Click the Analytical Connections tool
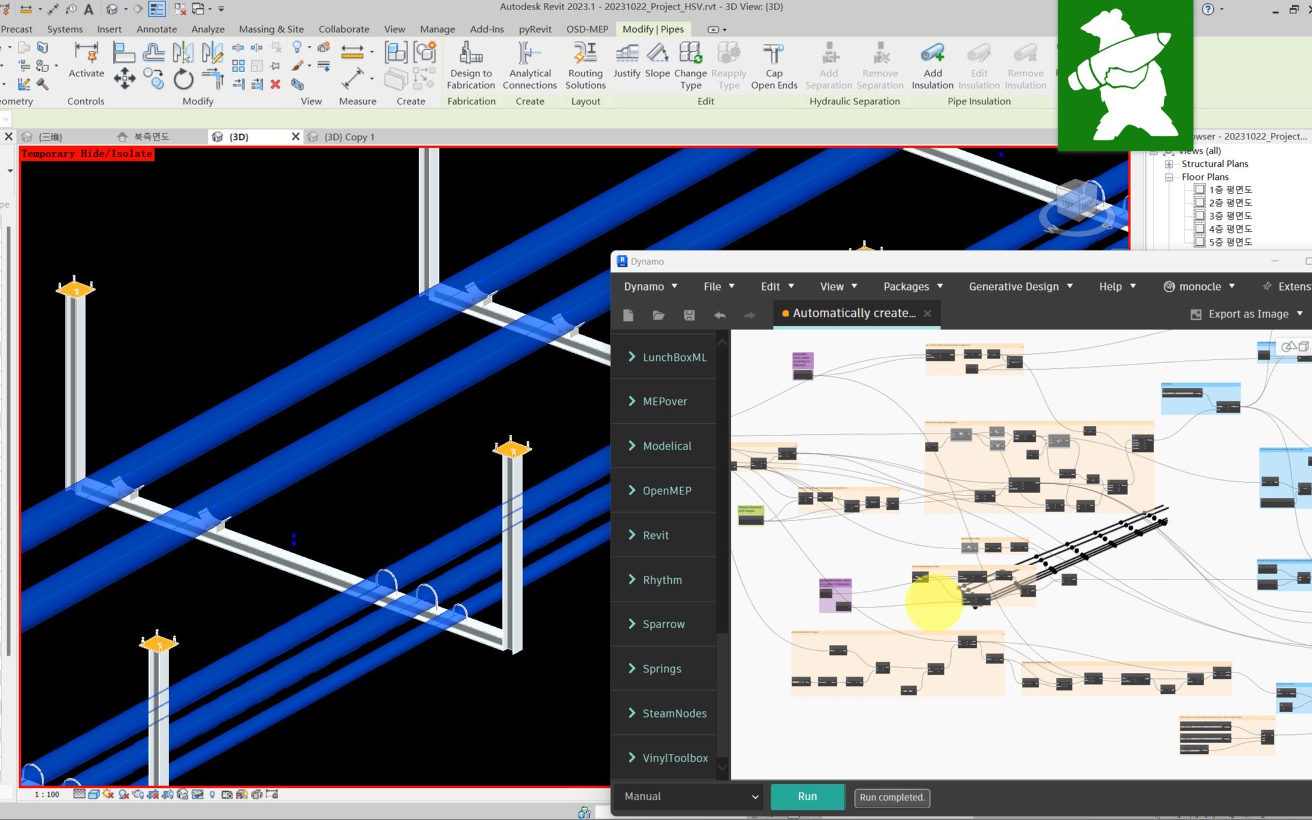The width and height of the screenshot is (1312, 820). (x=529, y=64)
